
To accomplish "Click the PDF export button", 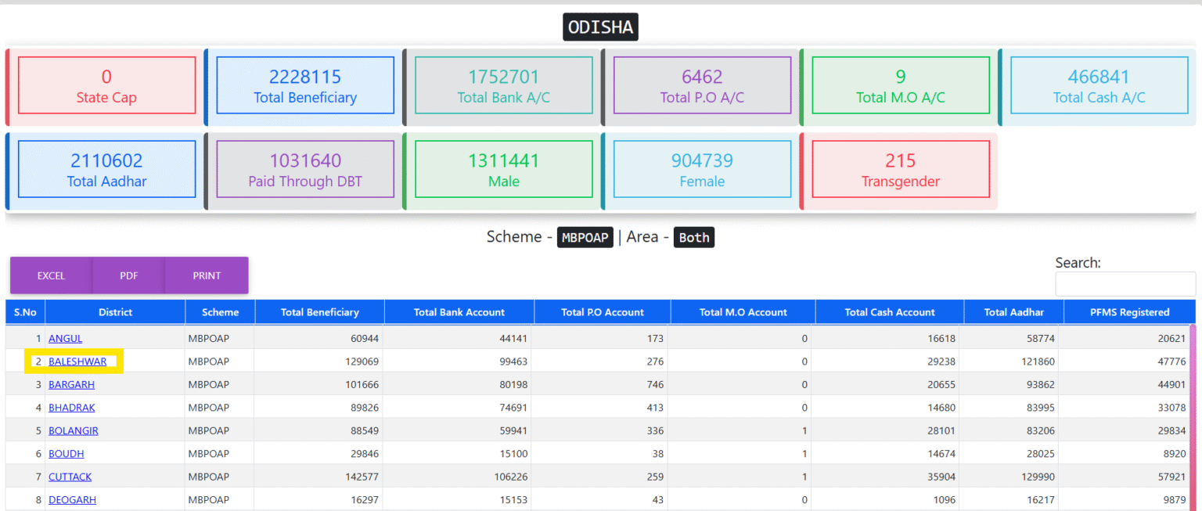I will click(x=128, y=275).
